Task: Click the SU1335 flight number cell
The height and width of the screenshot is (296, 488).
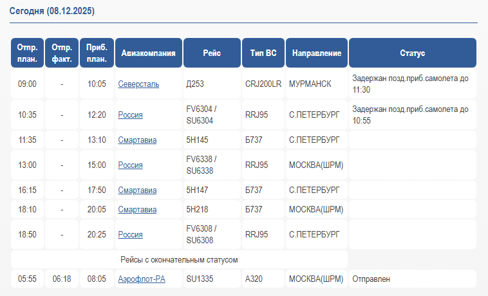Action: (199, 279)
